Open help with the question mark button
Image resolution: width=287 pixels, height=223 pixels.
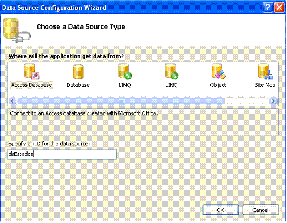pyautogui.click(x=268, y=8)
